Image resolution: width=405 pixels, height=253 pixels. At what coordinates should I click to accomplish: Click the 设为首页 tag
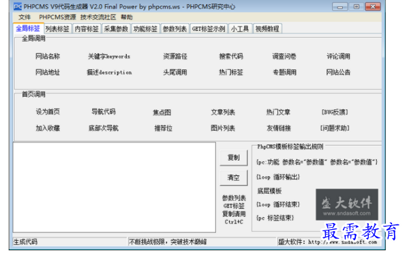48,112
